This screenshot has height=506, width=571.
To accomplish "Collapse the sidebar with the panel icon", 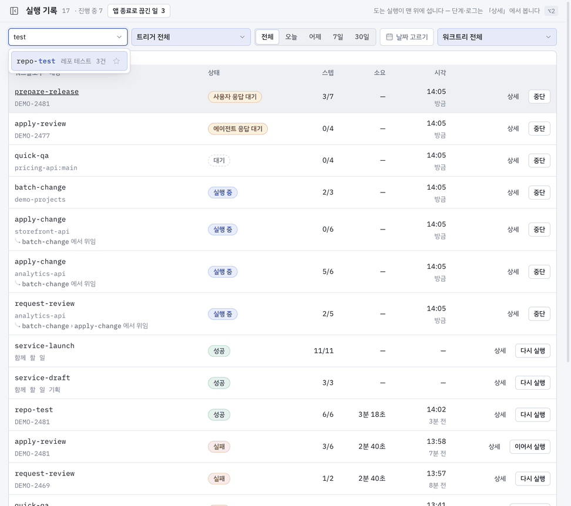I will point(14,11).
